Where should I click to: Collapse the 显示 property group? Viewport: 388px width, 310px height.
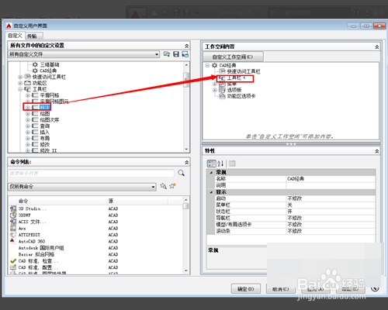(x=211, y=192)
